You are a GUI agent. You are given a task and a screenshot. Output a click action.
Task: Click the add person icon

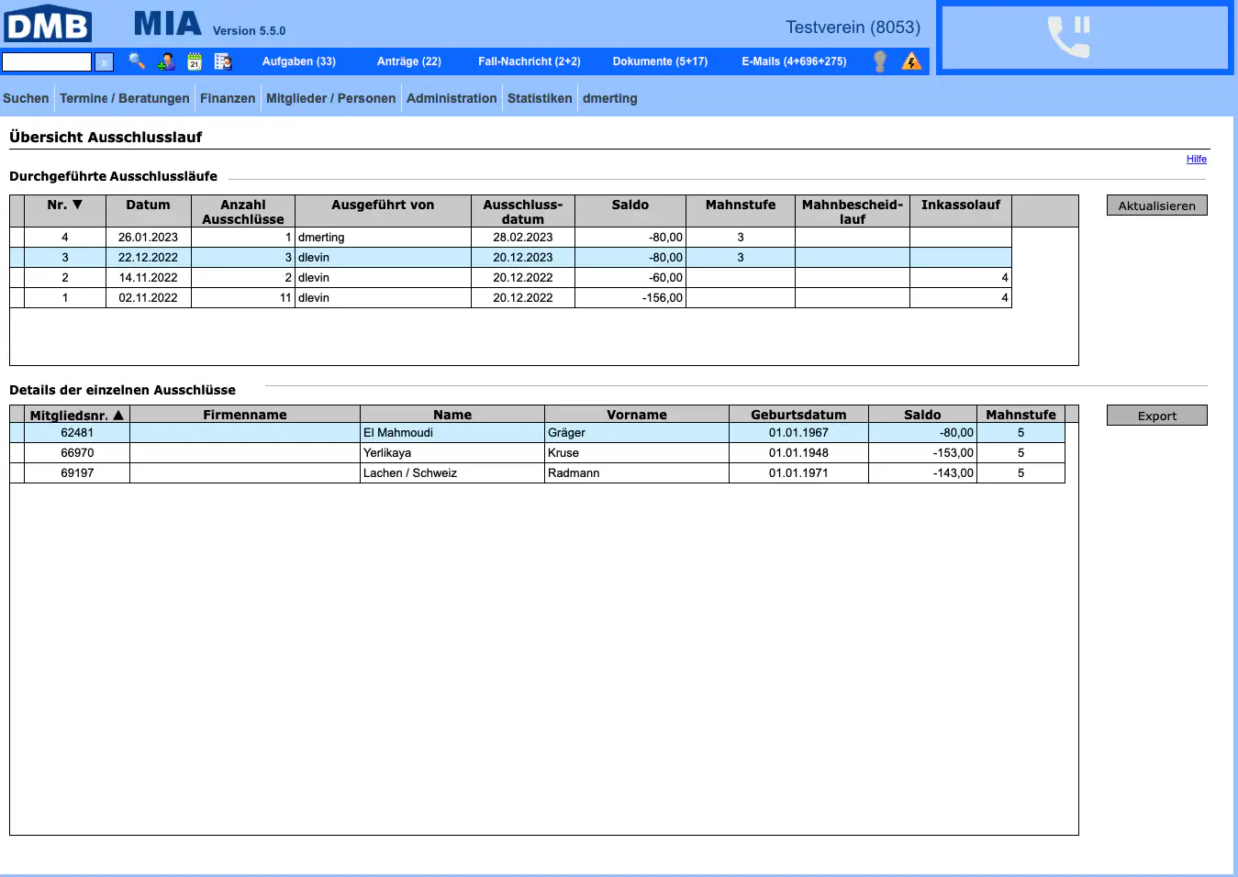point(166,61)
